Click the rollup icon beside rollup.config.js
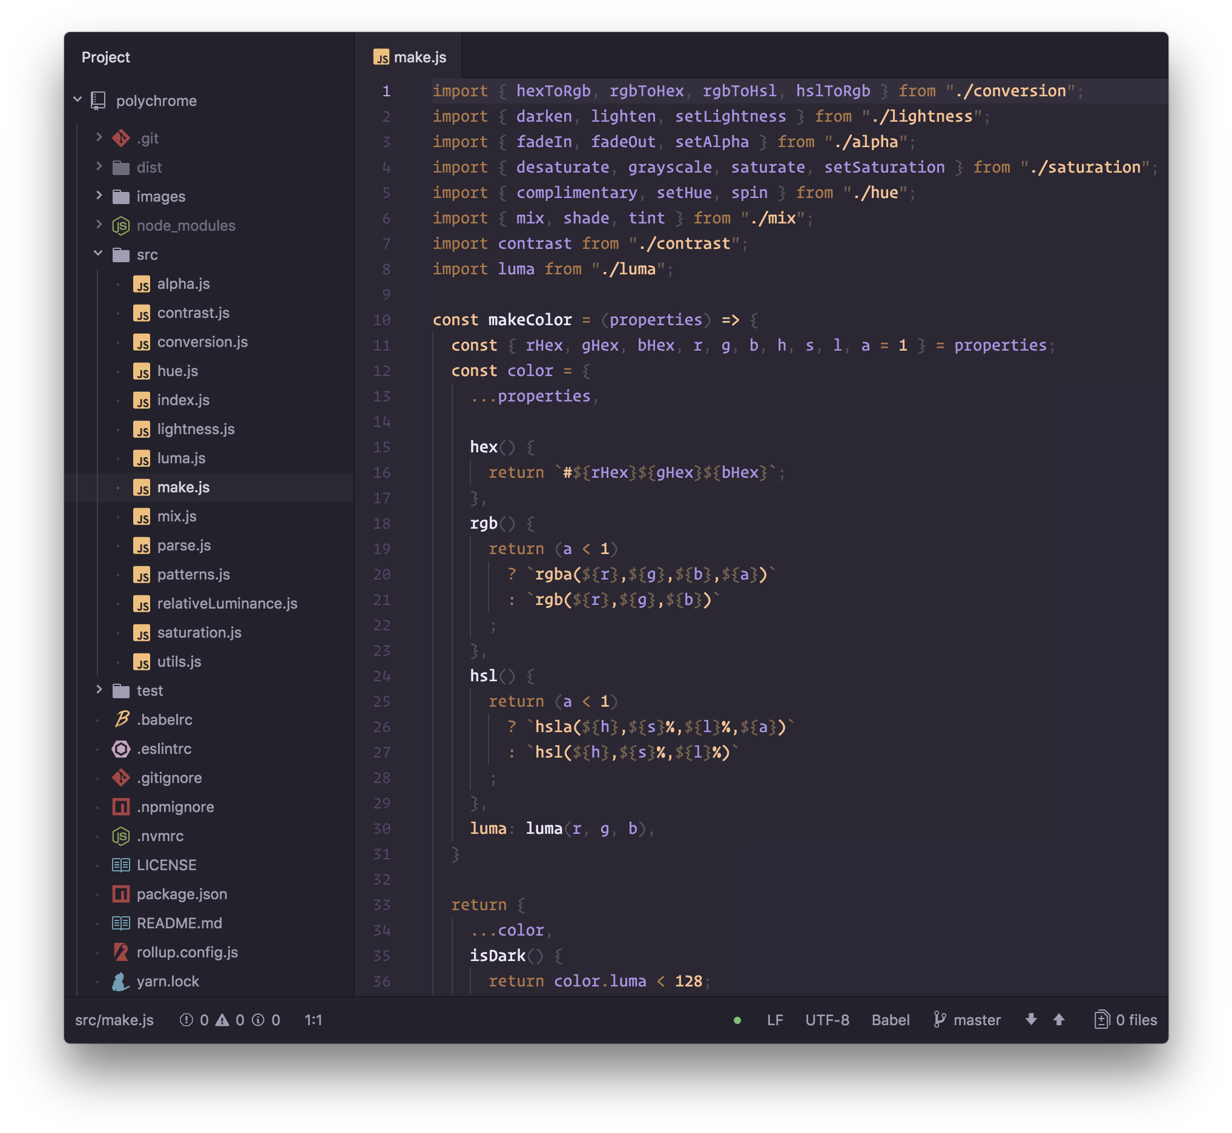Screen dimensions: 1232x1133 pos(120,952)
